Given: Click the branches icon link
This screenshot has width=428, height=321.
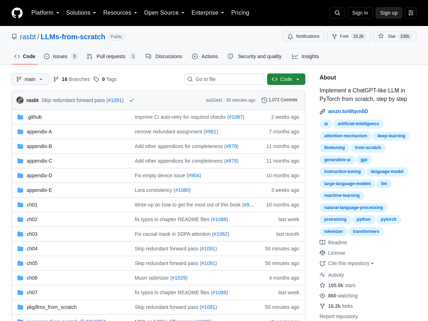Looking at the screenshot, I should (56, 79).
